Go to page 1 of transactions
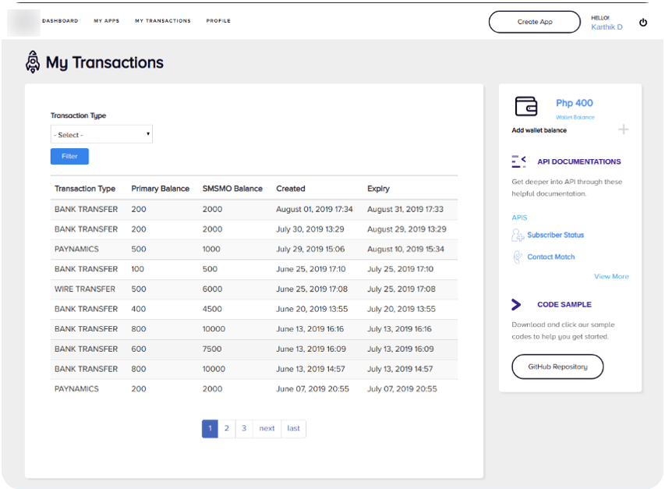665x489 pixels. (210, 428)
